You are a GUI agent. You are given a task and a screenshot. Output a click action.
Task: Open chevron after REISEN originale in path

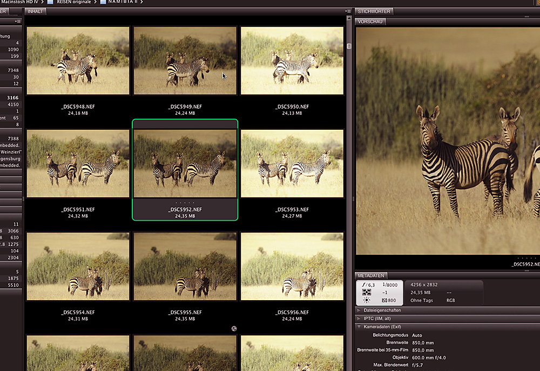coord(95,2)
